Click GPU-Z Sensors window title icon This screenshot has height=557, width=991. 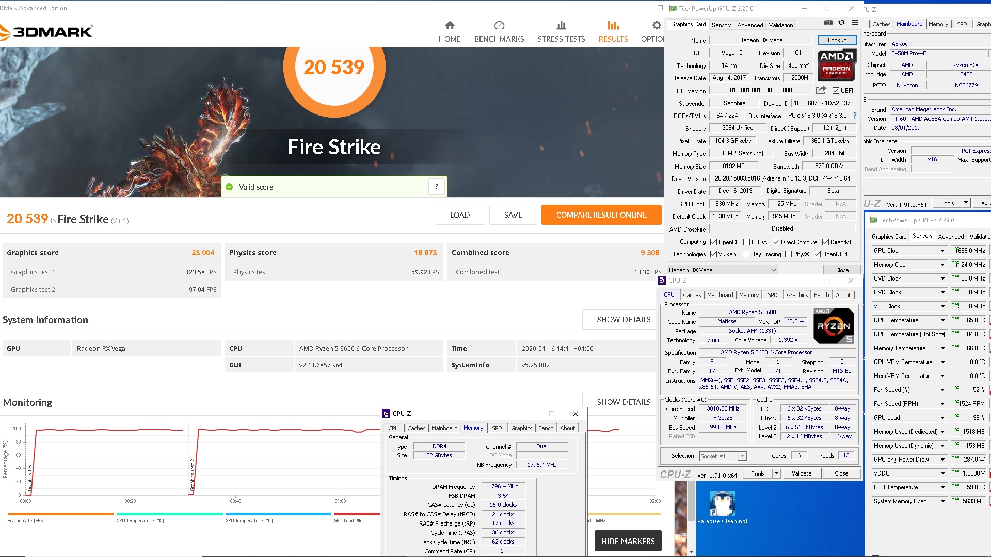[x=874, y=220]
